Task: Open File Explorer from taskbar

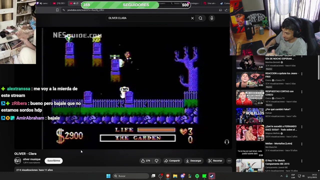Action: (175, 176)
